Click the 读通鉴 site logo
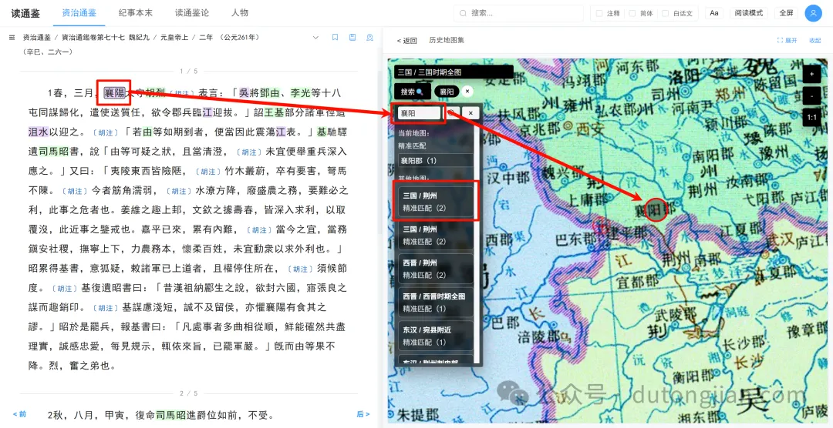Screen dimensions: 833x428 click(x=25, y=13)
